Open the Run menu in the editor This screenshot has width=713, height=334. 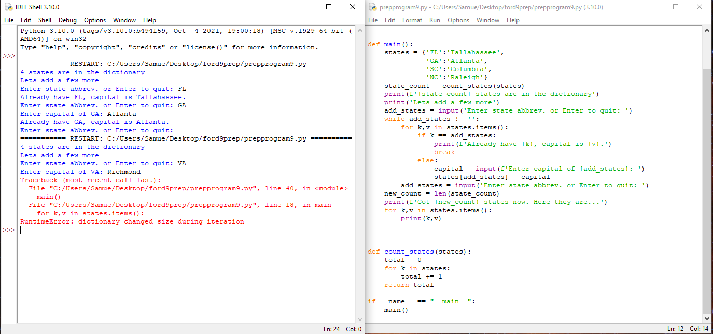pos(435,20)
